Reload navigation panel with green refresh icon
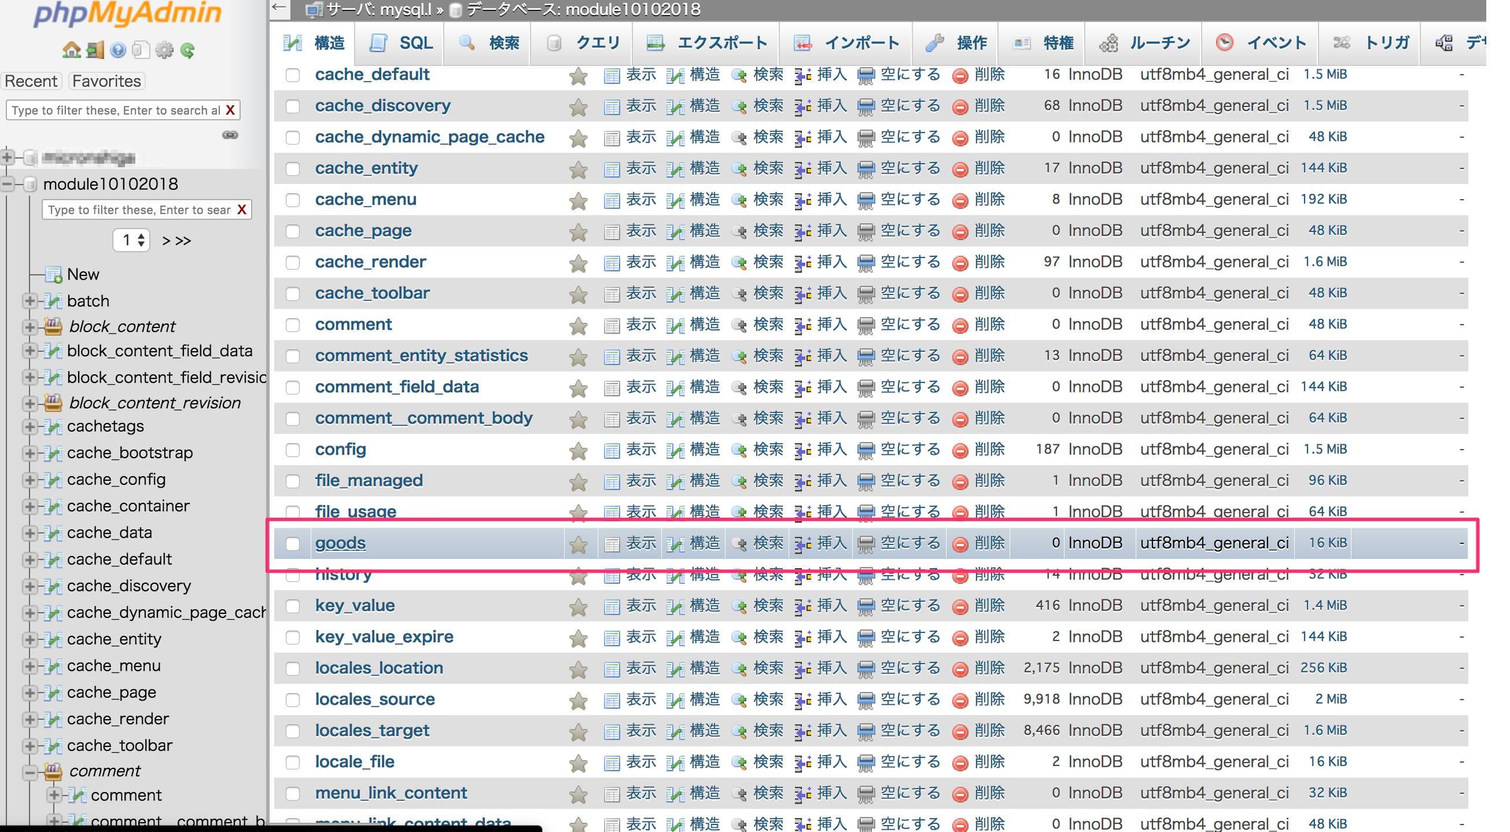Image resolution: width=1510 pixels, height=832 pixels. coord(187,50)
